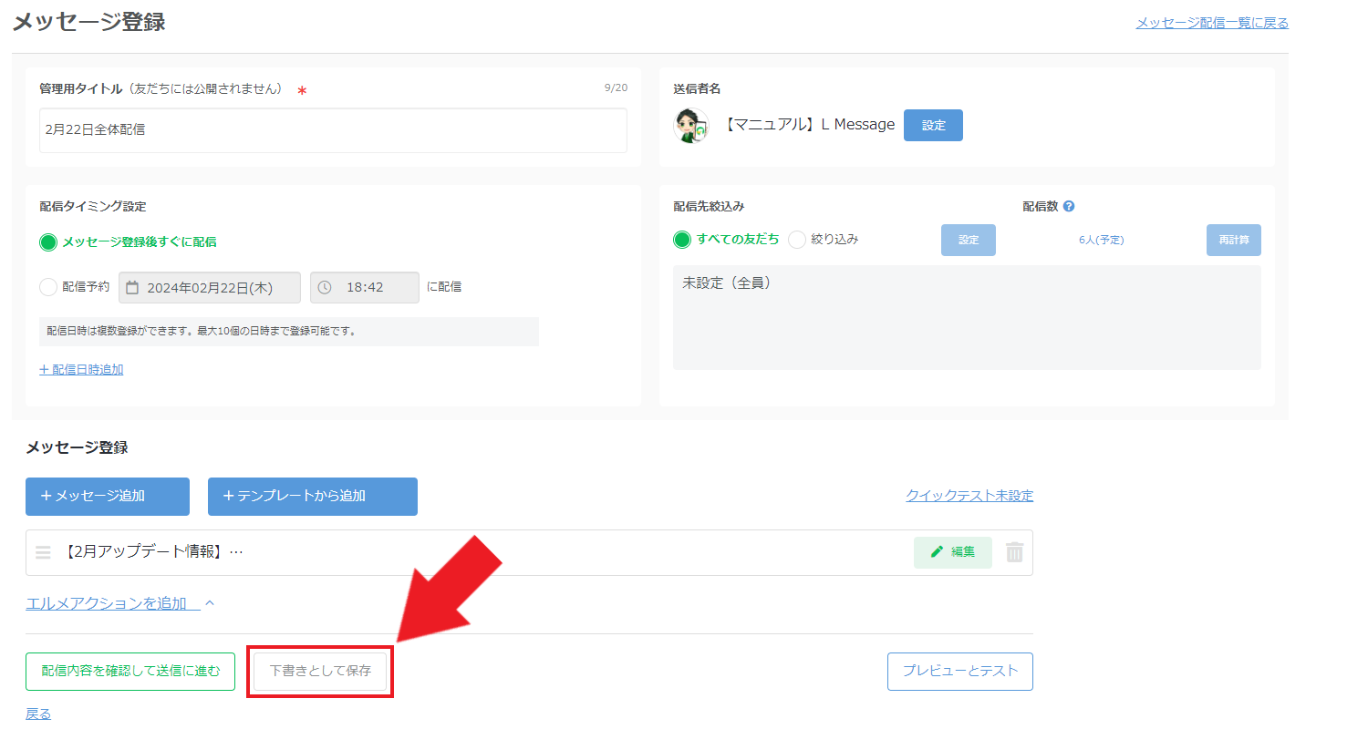This screenshot has height=750, width=1368.
Task: Delete the message using trash icon
Action: [1014, 552]
